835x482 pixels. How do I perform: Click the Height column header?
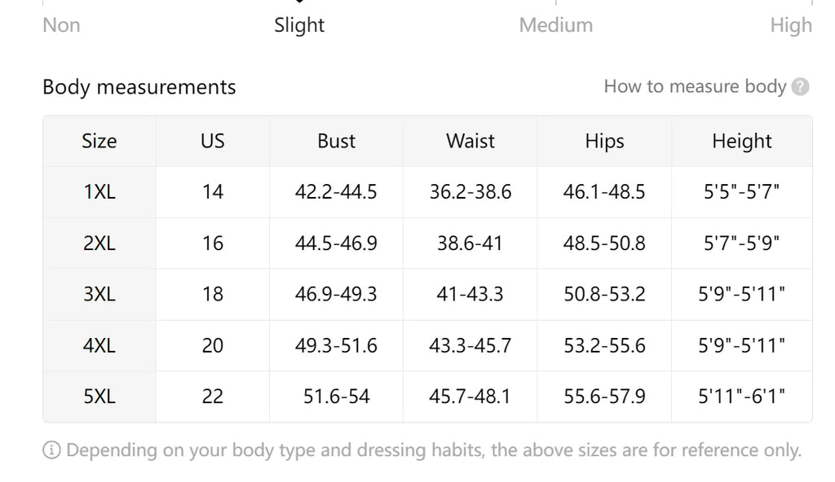tap(742, 141)
